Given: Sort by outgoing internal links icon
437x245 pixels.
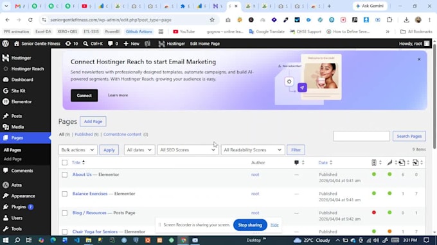Looking at the screenshot, I should 404,163.
